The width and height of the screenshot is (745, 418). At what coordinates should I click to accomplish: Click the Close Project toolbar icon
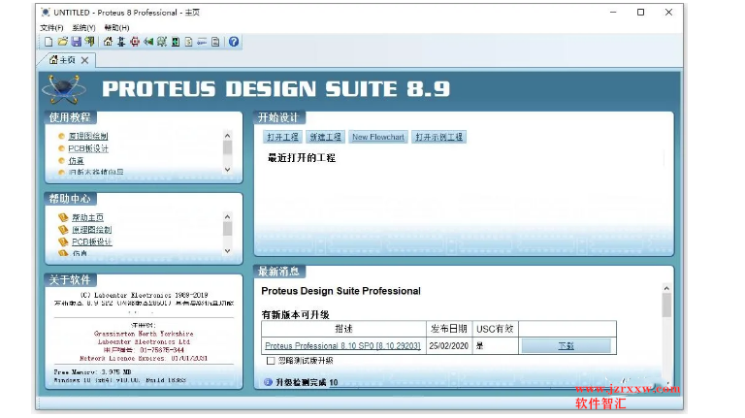click(x=89, y=42)
